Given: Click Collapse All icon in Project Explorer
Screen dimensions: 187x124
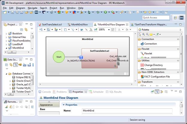Looking at the screenshot, I should [22, 29].
